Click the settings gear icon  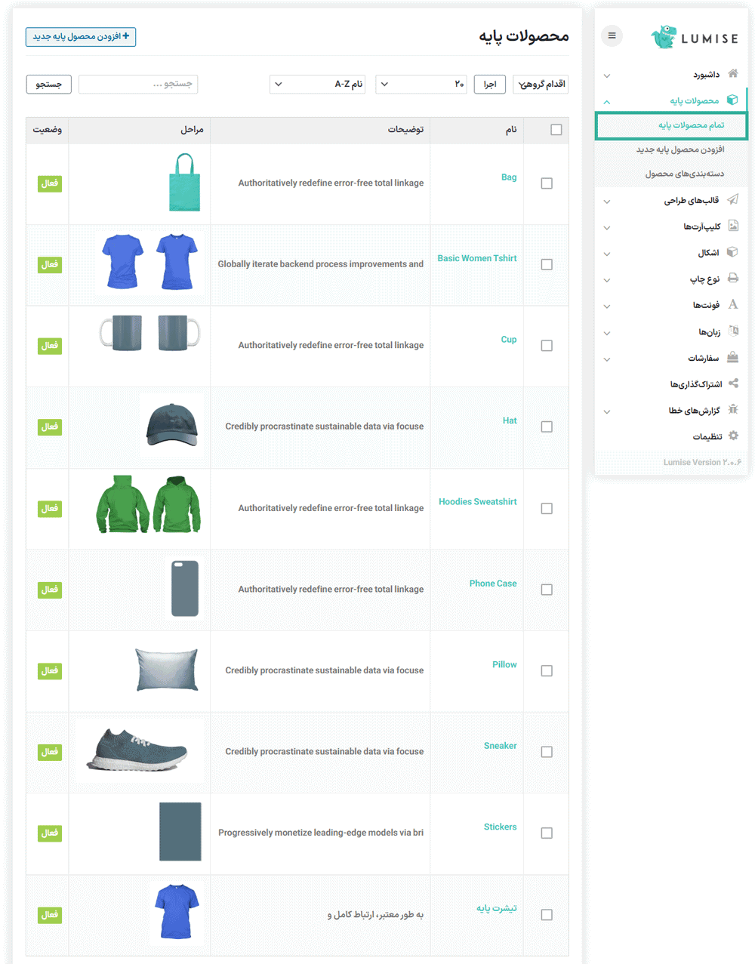tap(733, 436)
